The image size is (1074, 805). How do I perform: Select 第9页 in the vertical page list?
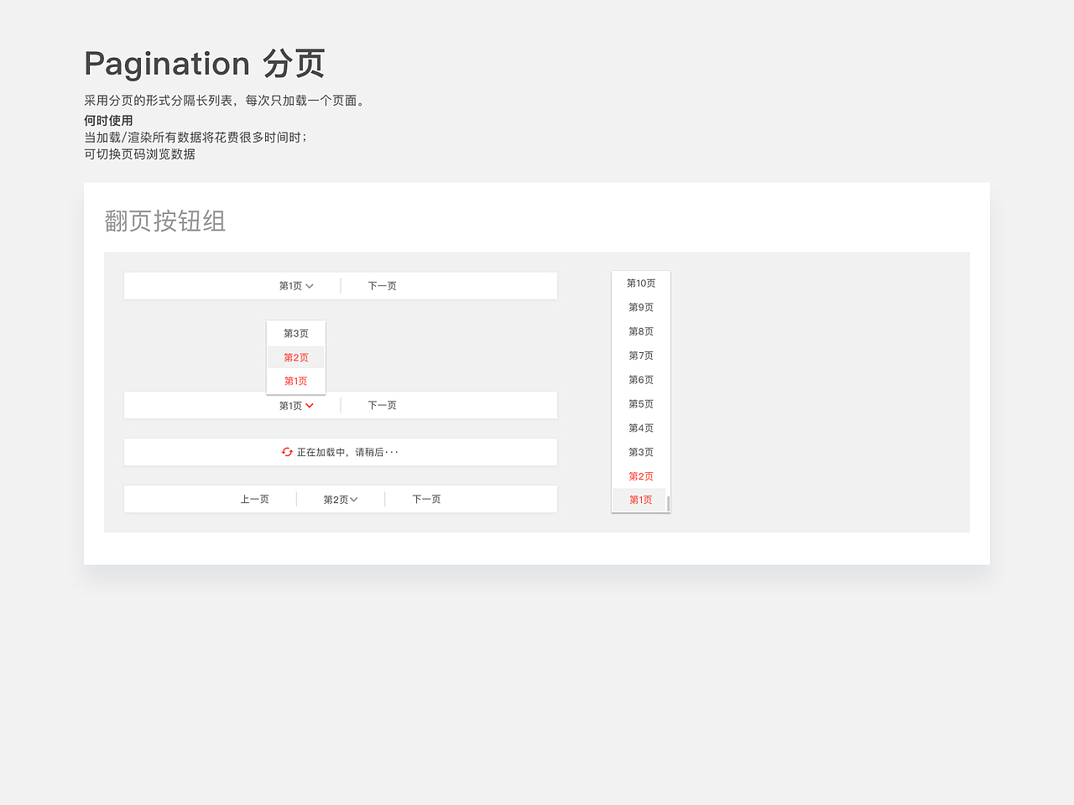[x=641, y=307]
